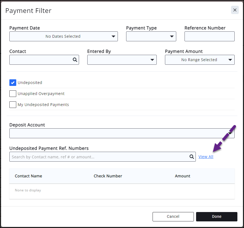Image resolution: width=244 pixels, height=228 pixels.
Task: Expand the Payment Amount range dropdown
Action: (x=199, y=60)
